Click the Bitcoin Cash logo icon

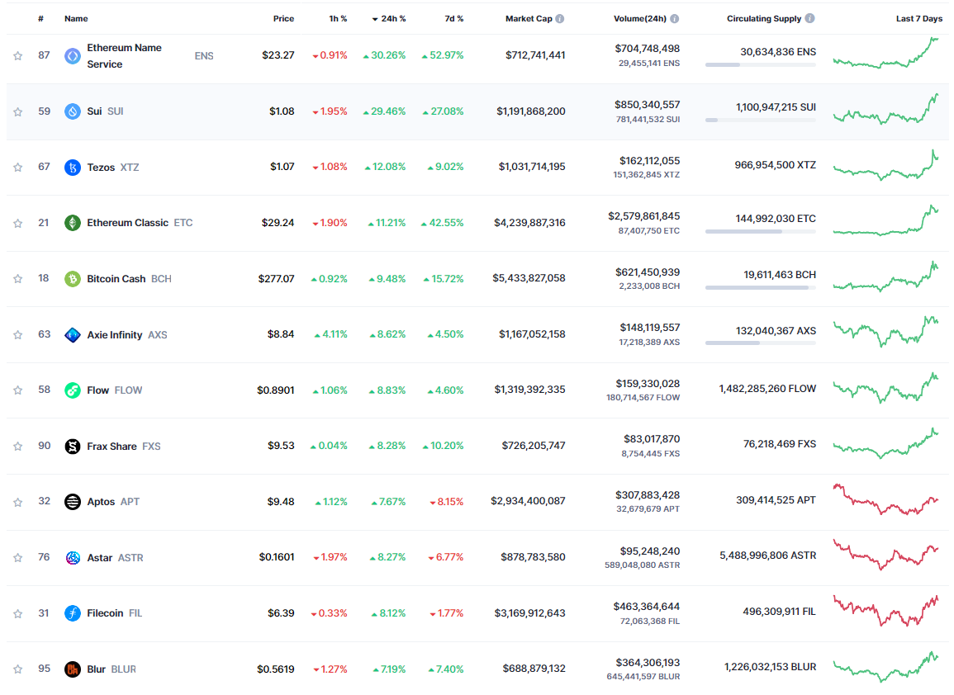tap(73, 278)
